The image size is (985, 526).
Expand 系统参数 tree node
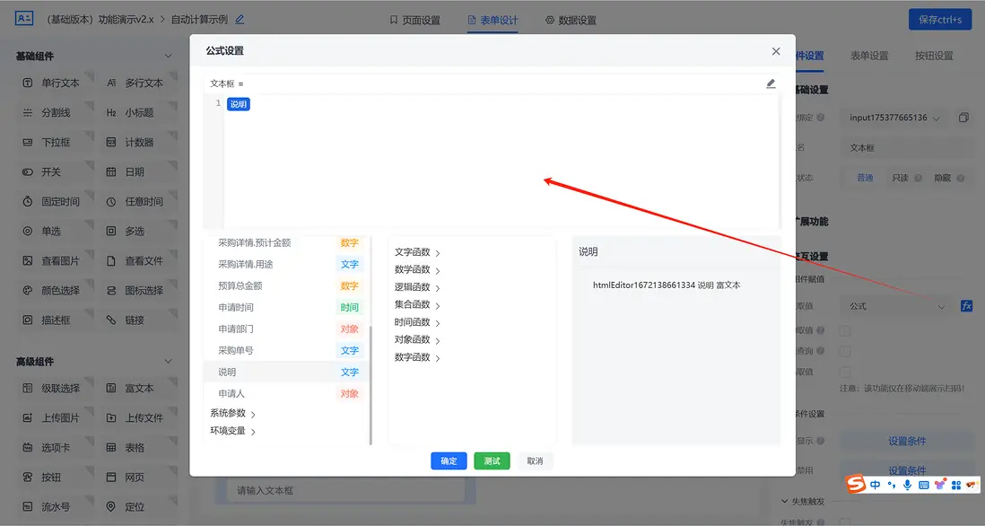click(x=233, y=414)
